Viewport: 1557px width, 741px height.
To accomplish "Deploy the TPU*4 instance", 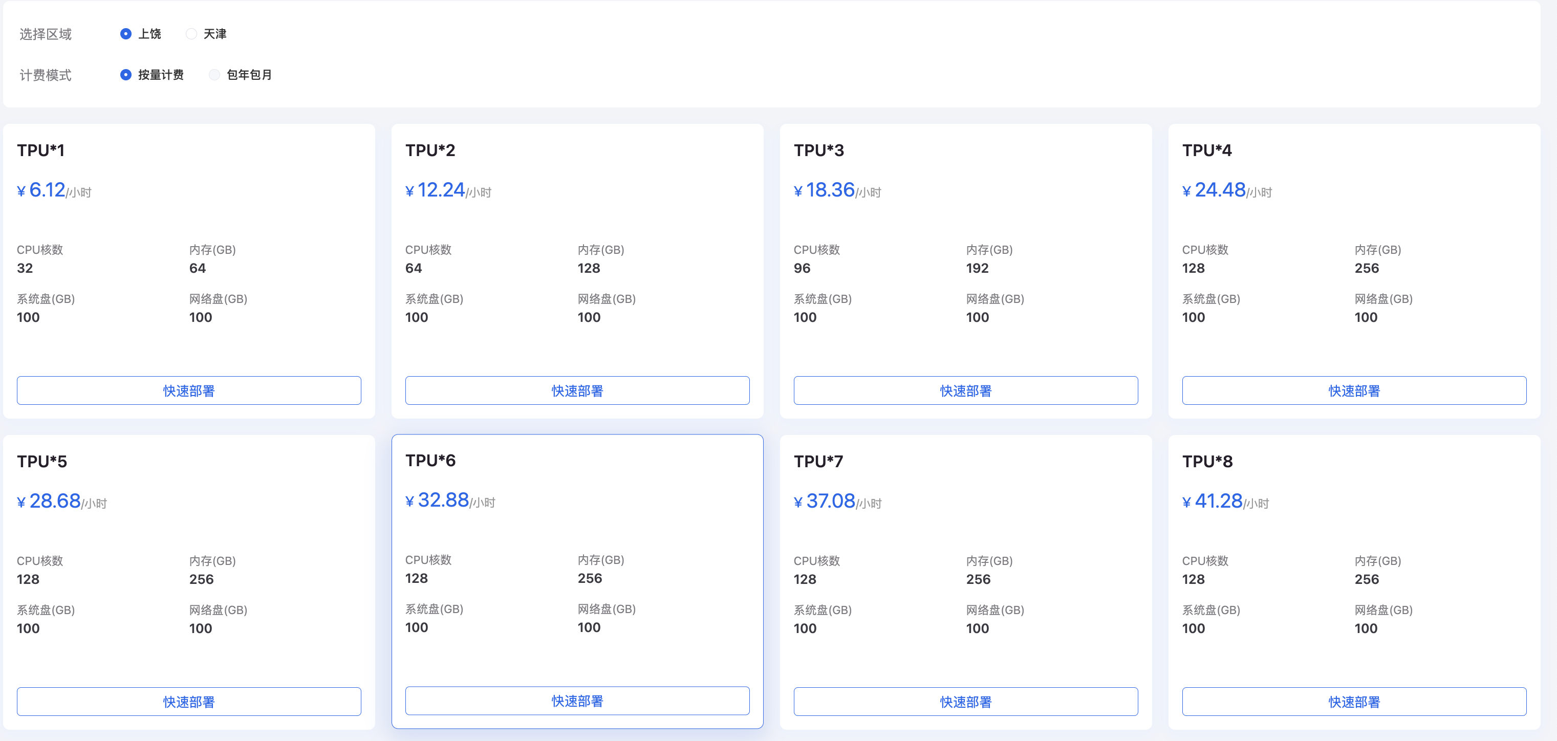I will tap(1353, 390).
